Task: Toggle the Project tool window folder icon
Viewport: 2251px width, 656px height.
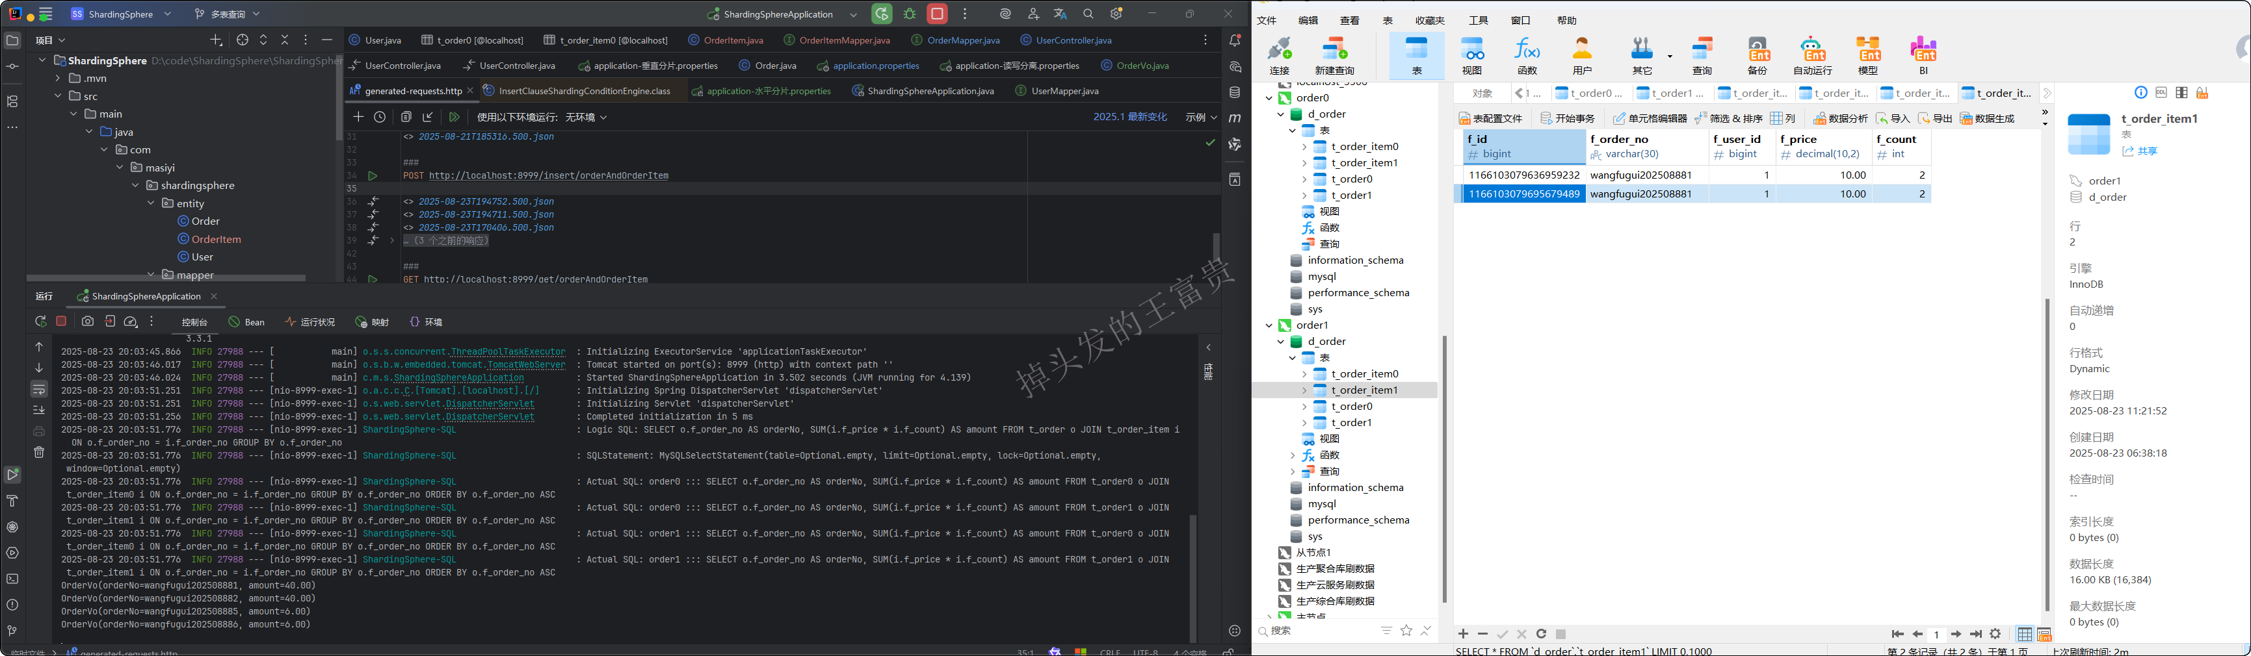Action: (12, 40)
